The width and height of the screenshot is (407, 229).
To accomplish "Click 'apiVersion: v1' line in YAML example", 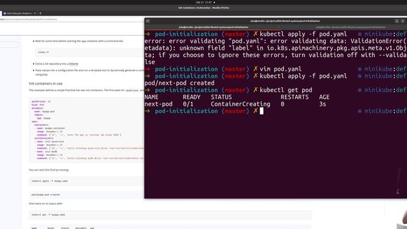I will coord(41,102).
